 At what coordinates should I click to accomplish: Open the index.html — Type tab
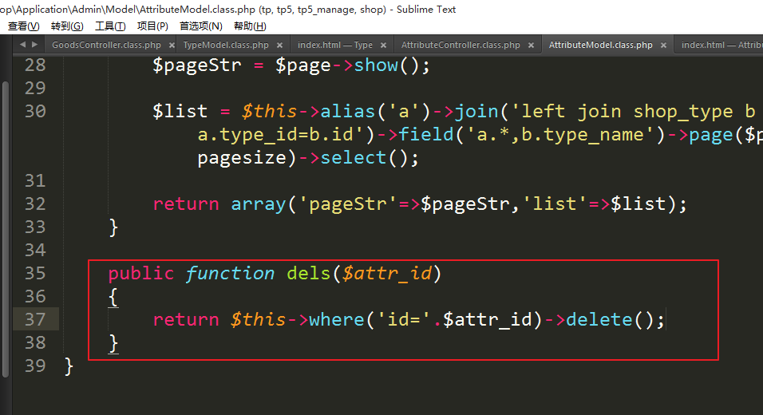pos(334,45)
